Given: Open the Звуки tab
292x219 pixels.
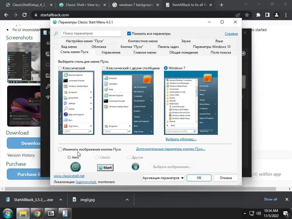Looking at the screenshot, I should point(186,41).
